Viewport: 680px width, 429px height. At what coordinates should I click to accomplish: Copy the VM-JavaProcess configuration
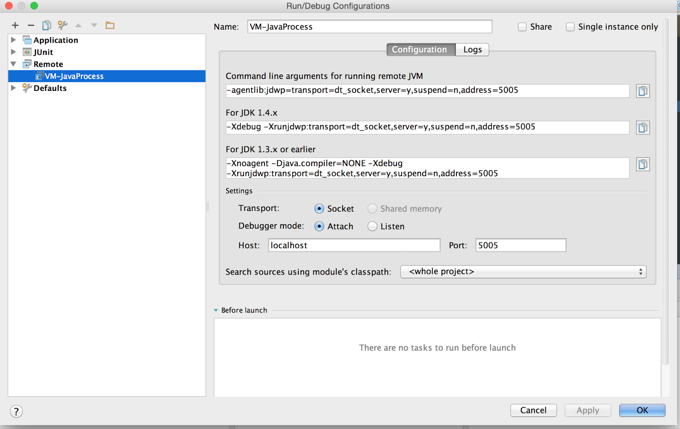tap(46, 25)
